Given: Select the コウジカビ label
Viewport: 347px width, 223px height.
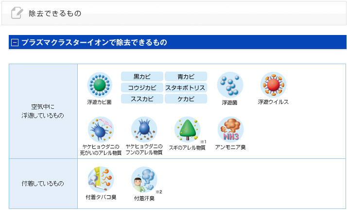Looking at the screenshot, I should 142,87.
